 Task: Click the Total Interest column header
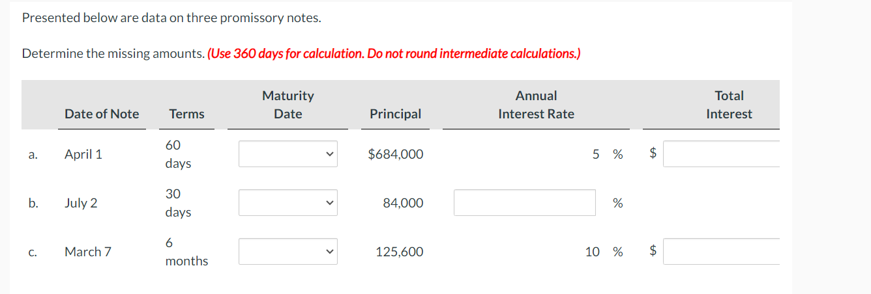point(729,105)
